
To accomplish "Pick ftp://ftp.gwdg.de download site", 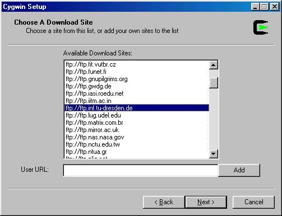I will (136, 86).
